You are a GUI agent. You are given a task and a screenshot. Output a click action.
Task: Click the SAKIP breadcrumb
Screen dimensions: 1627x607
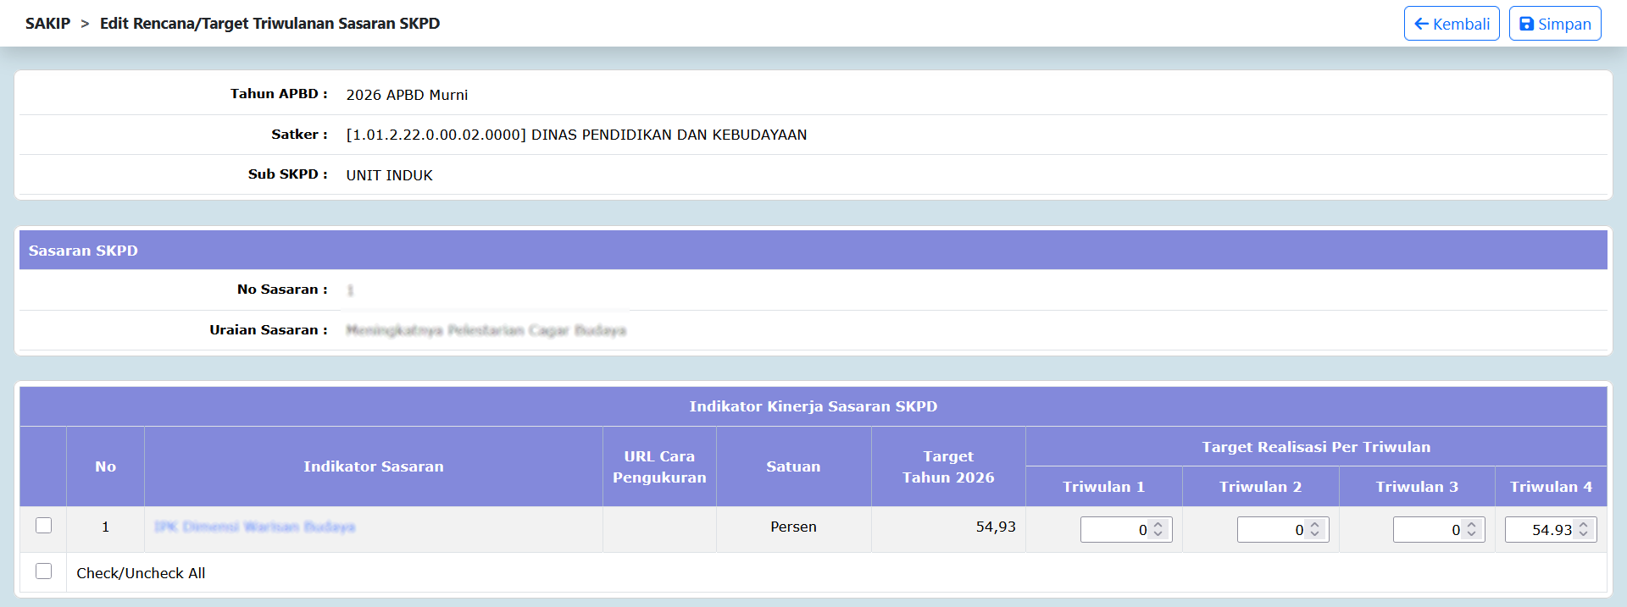coord(47,24)
